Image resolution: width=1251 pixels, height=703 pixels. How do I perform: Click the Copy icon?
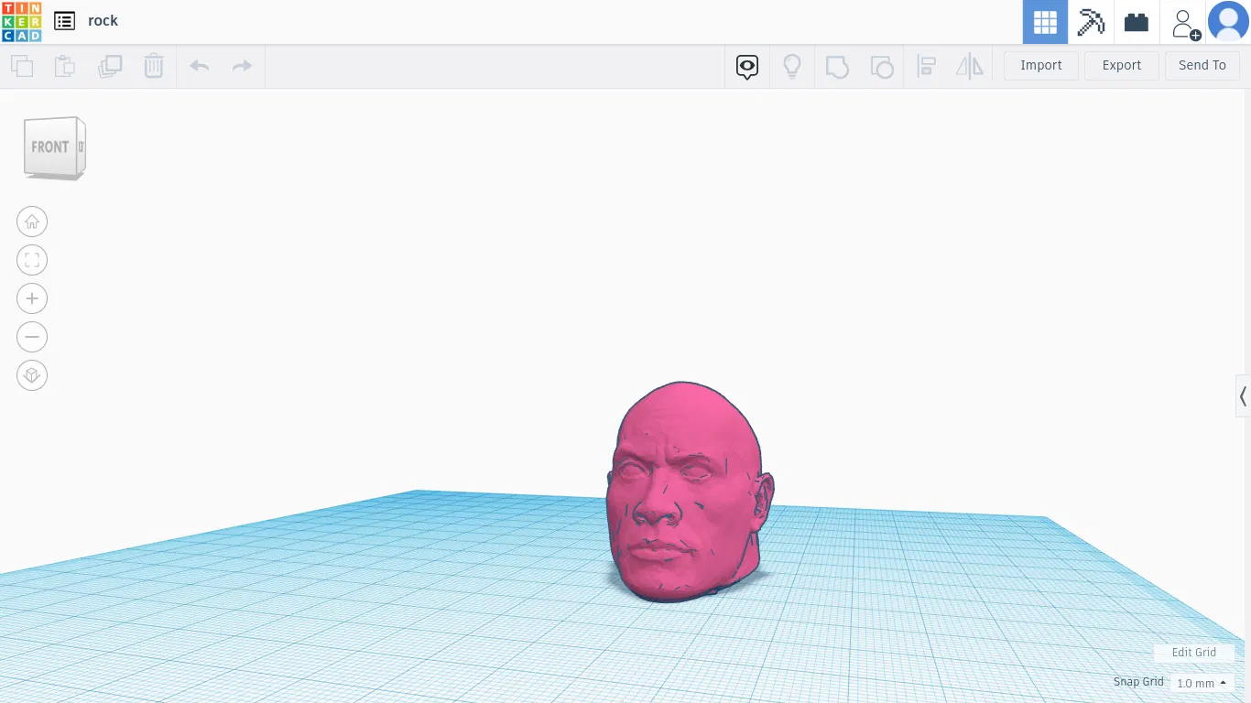coord(22,66)
